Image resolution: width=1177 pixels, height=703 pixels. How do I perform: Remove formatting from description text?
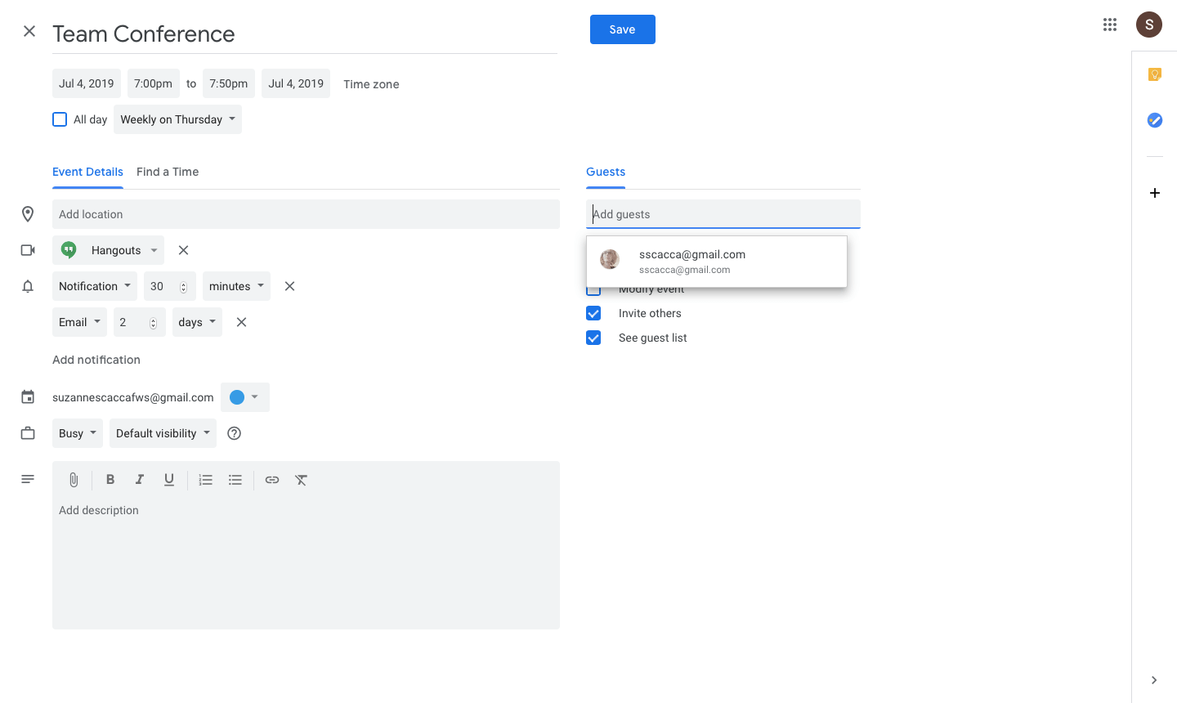(302, 480)
